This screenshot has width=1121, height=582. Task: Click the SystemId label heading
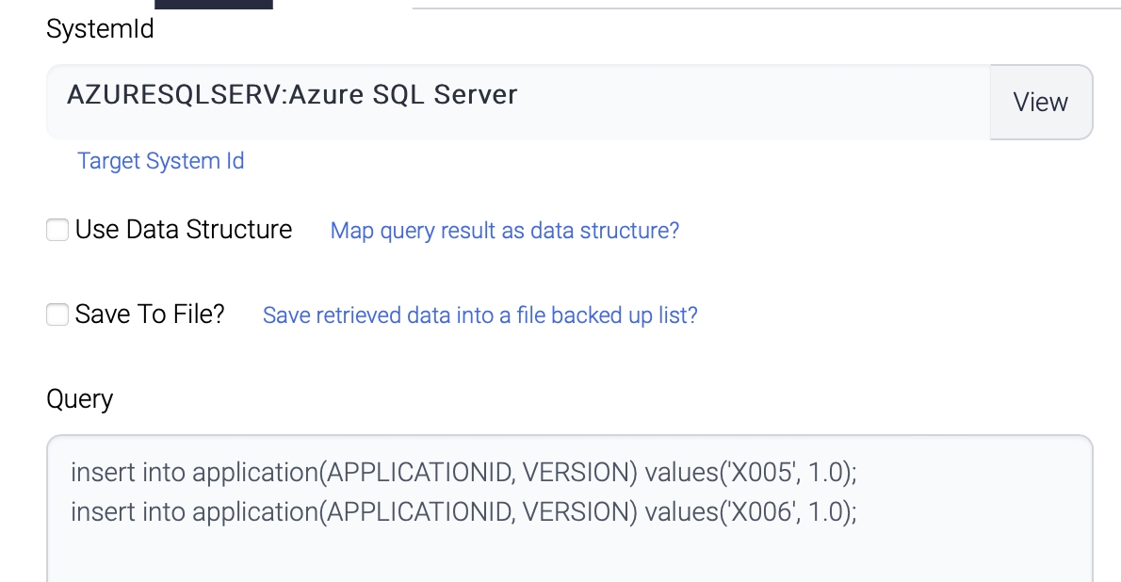(x=100, y=29)
